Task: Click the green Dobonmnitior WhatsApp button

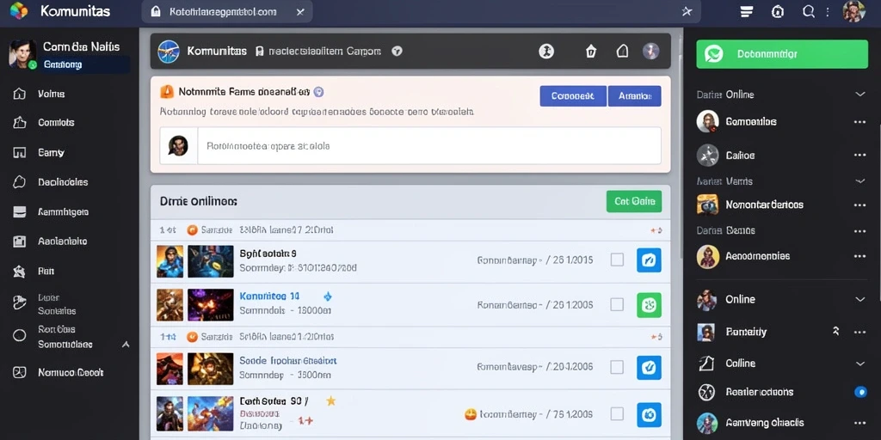Action: tap(781, 54)
